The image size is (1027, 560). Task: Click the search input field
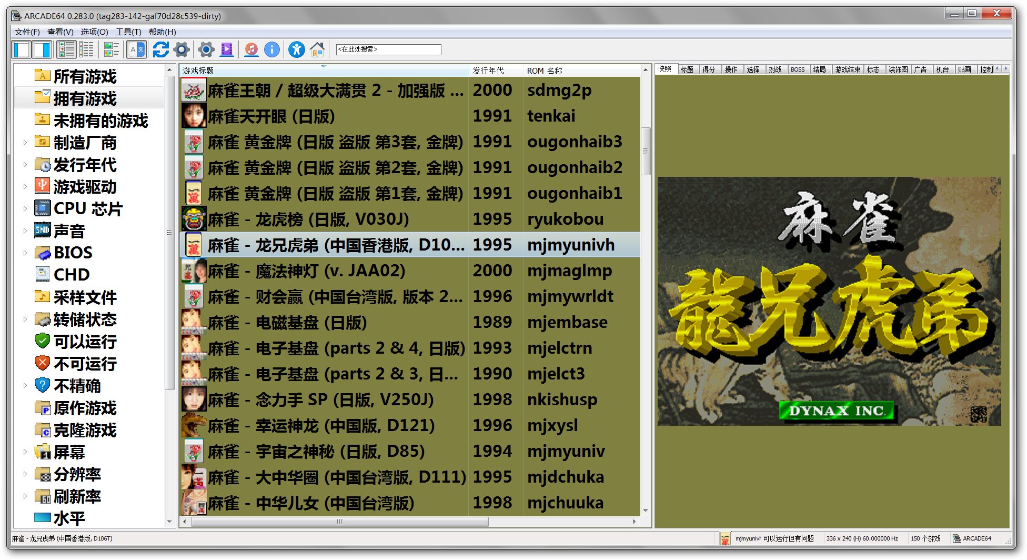(x=388, y=49)
